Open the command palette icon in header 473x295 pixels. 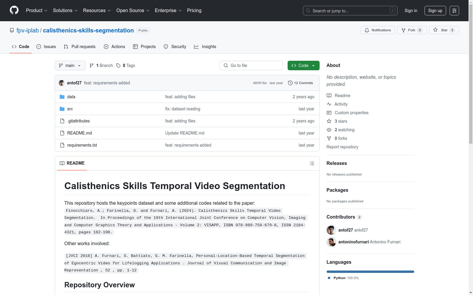(454, 11)
